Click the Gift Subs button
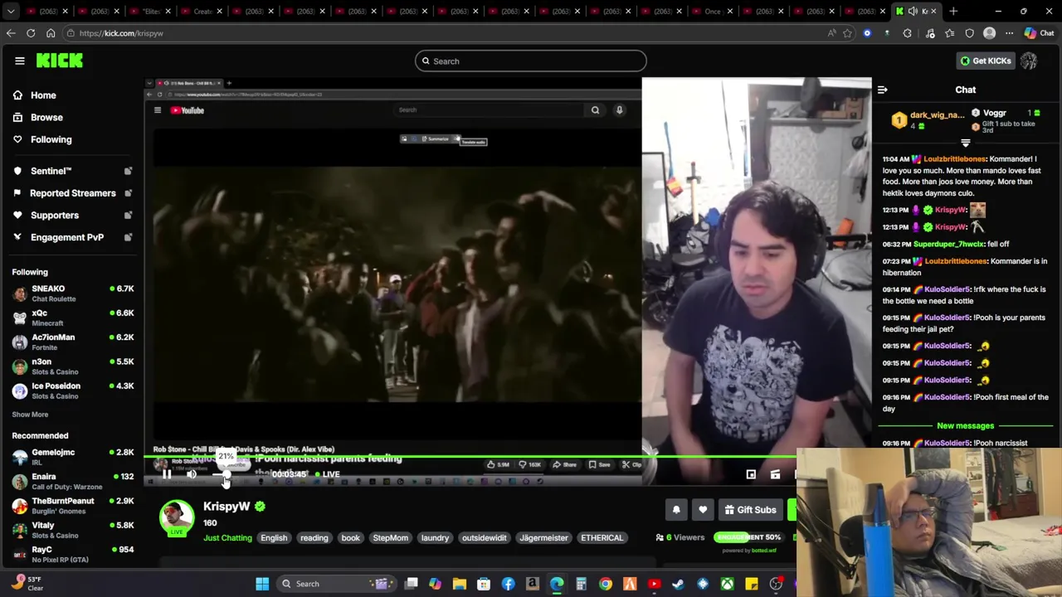The width and height of the screenshot is (1062, 597). (x=750, y=510)
